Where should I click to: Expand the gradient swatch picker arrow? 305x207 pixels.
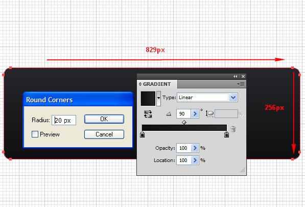158,98
